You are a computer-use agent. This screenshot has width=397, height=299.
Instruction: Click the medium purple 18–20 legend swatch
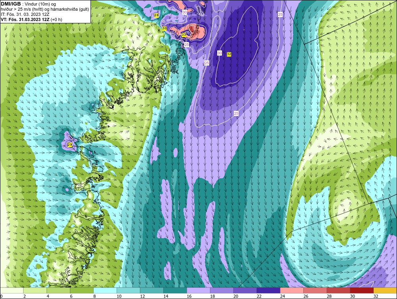[x=222, y=290]
